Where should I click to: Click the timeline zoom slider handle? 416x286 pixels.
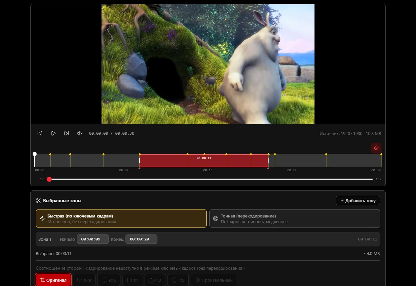point(49,179)
